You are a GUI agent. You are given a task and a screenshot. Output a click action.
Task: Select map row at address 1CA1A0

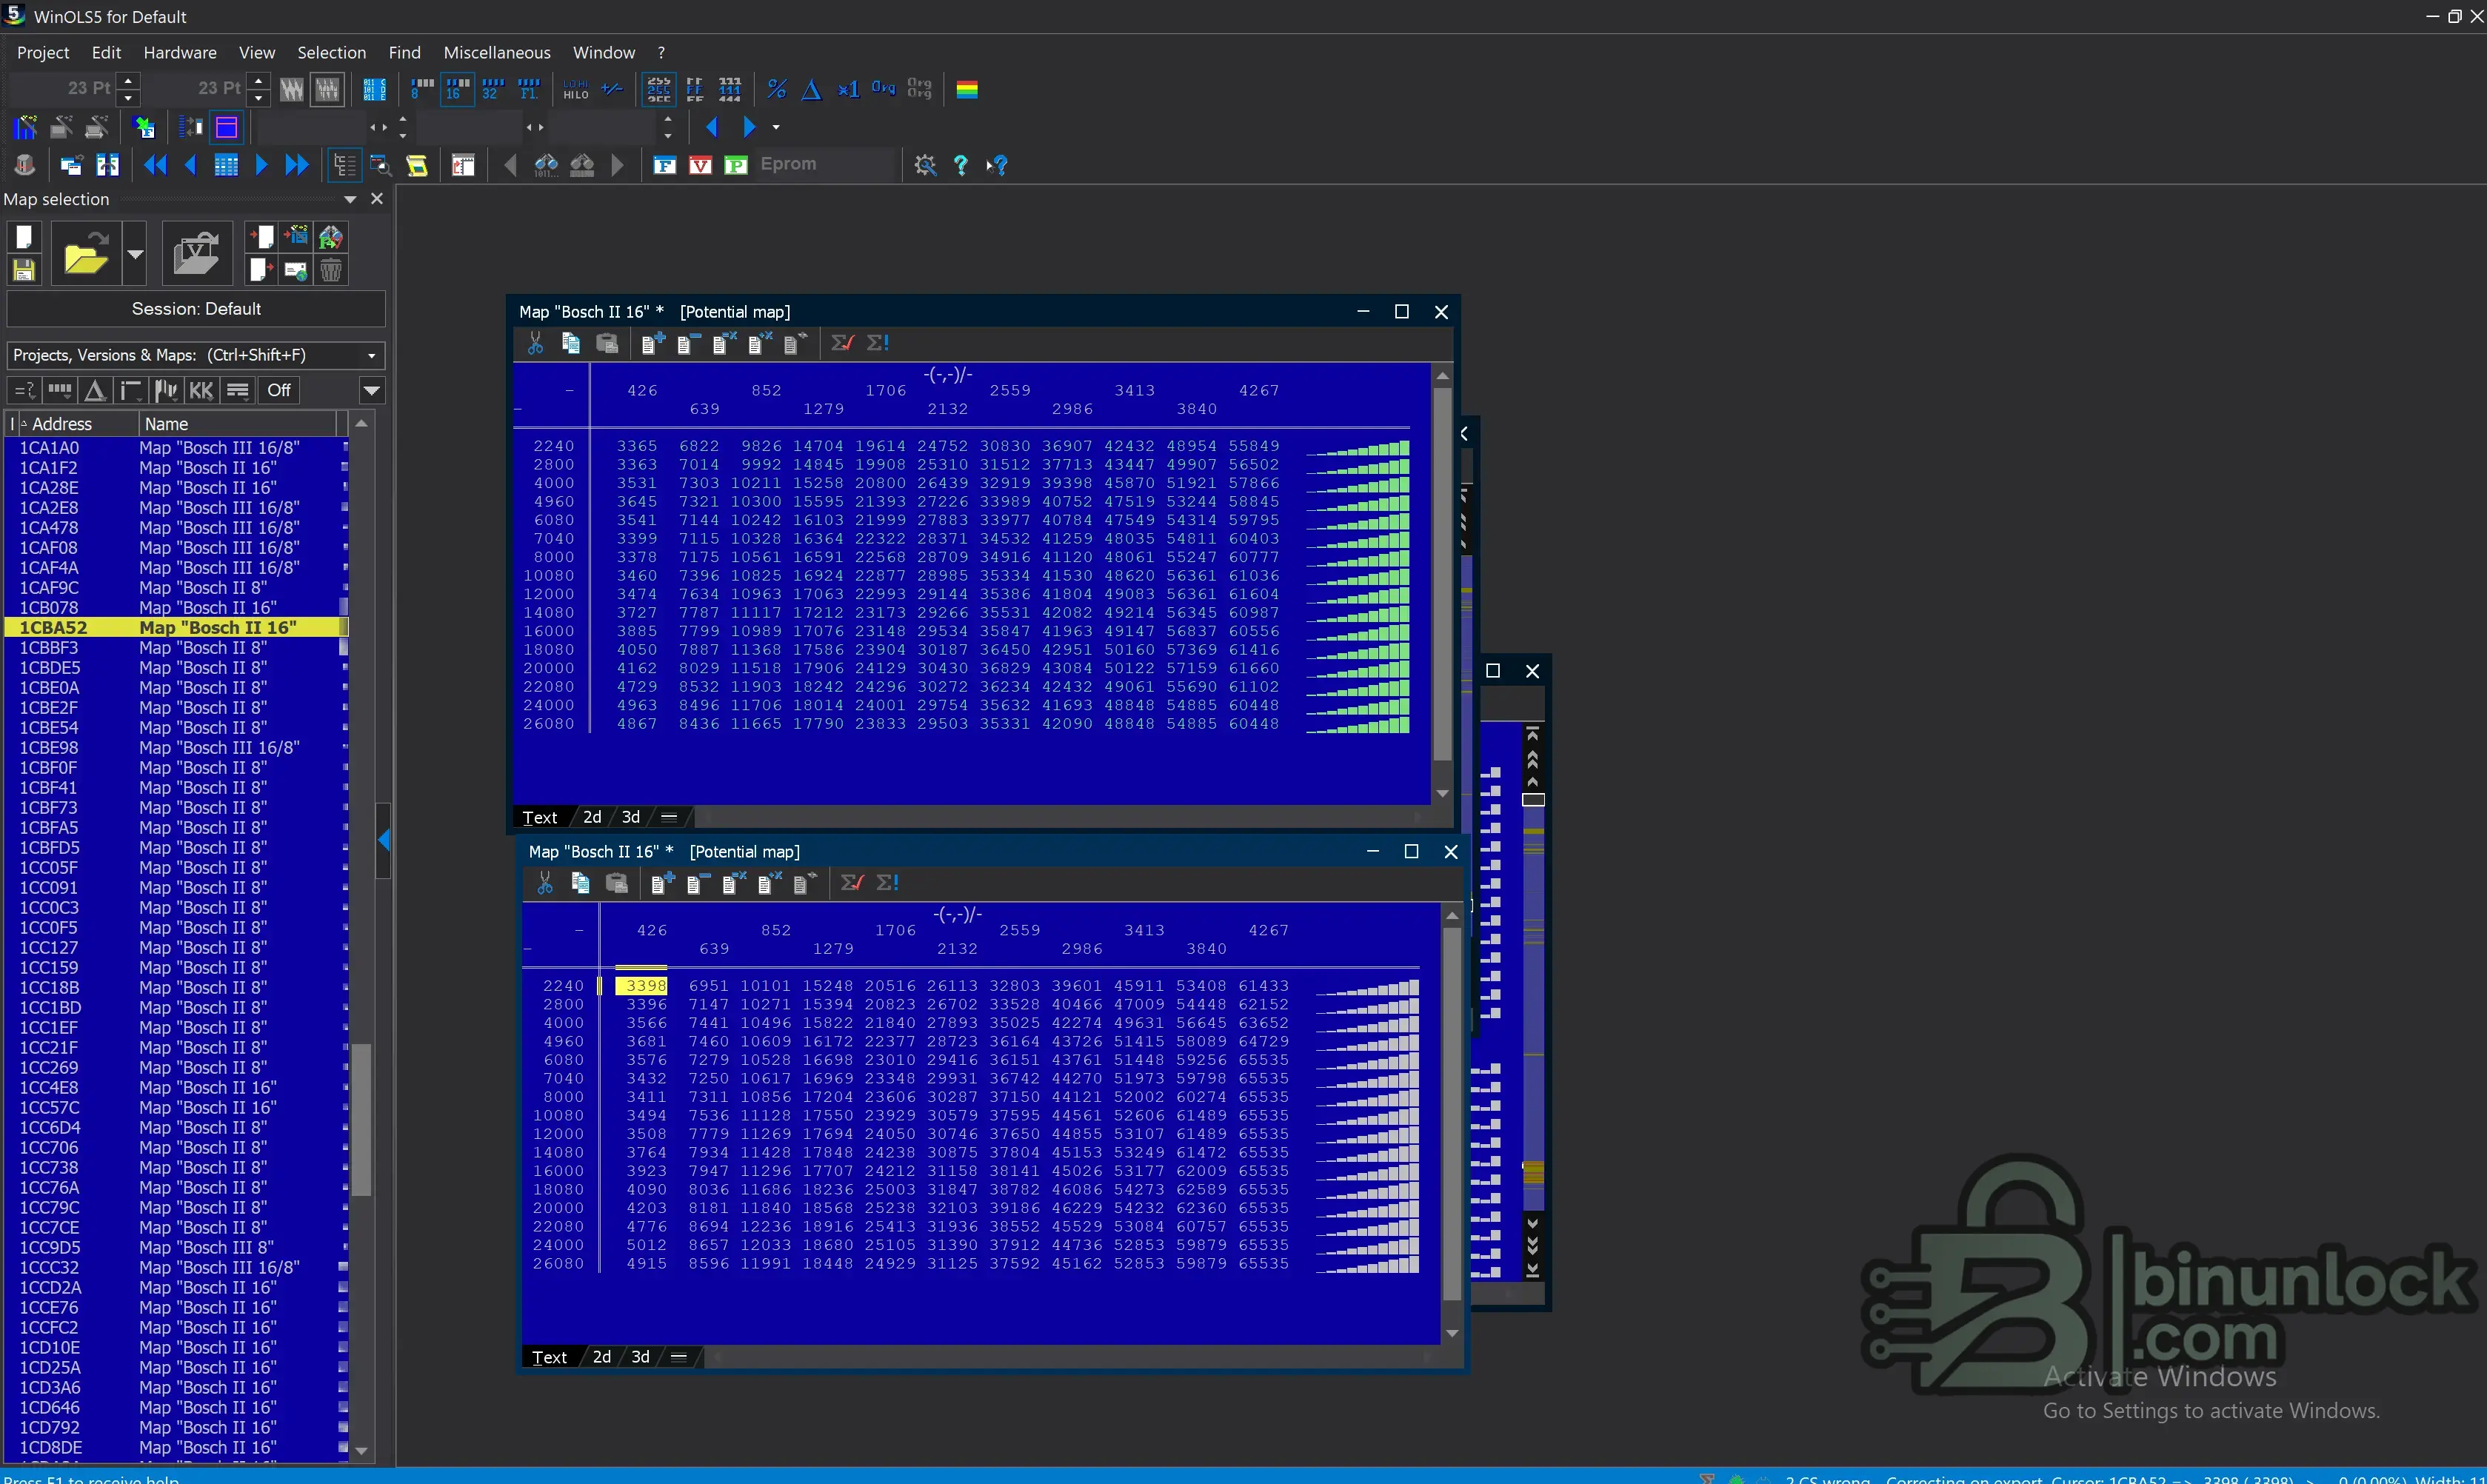(x=176, y=448)
